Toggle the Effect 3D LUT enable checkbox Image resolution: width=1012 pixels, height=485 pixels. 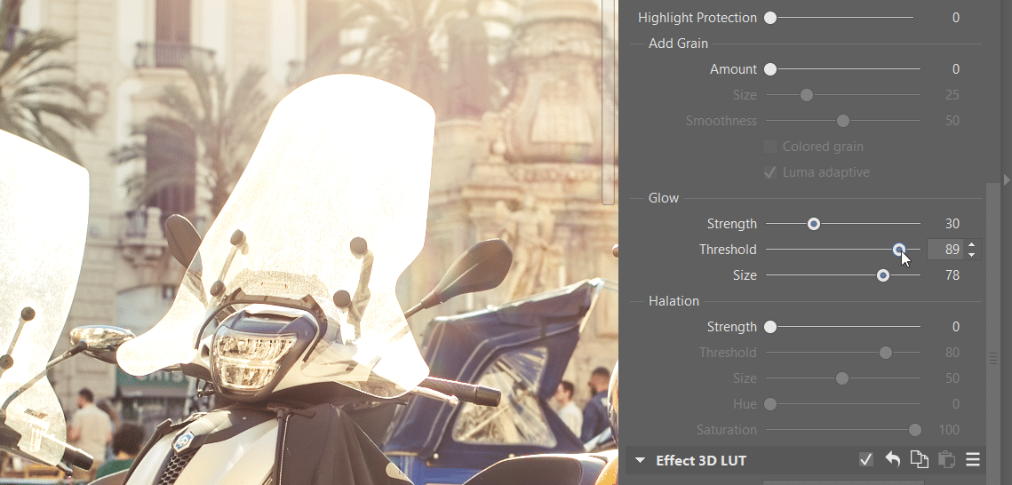[x=866, y=460]
